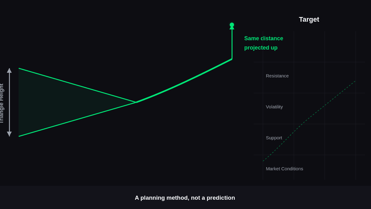Click the upward arrowhead below target dot
Image resolution: width=371 pixels, height=209 pixels.
232,28
